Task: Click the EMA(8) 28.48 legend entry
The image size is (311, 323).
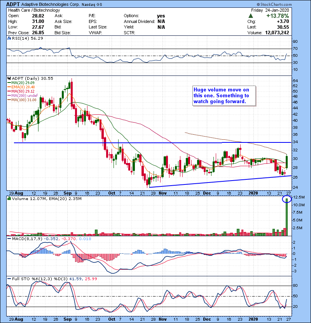Action: click(21, 87)
